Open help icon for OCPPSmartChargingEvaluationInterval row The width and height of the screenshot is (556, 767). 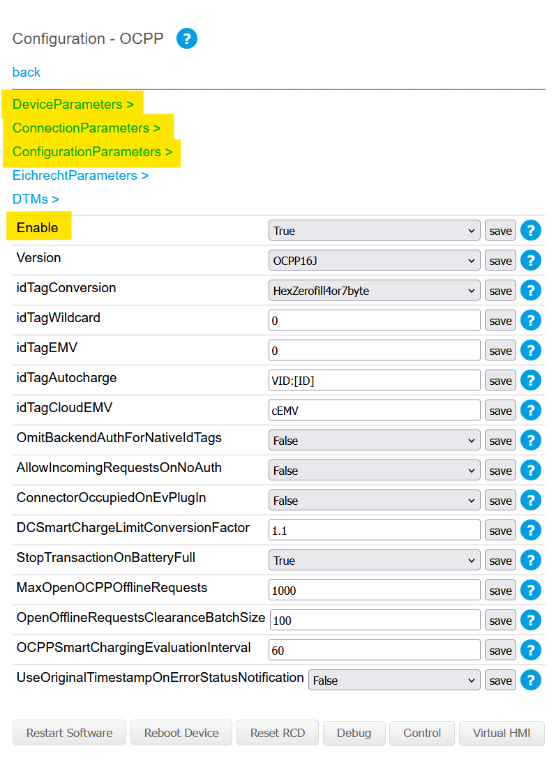[531, 650]
